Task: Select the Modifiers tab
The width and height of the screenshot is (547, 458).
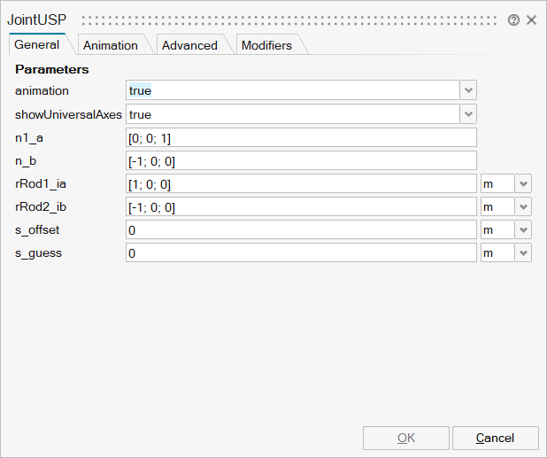Action: coord(266,45)
